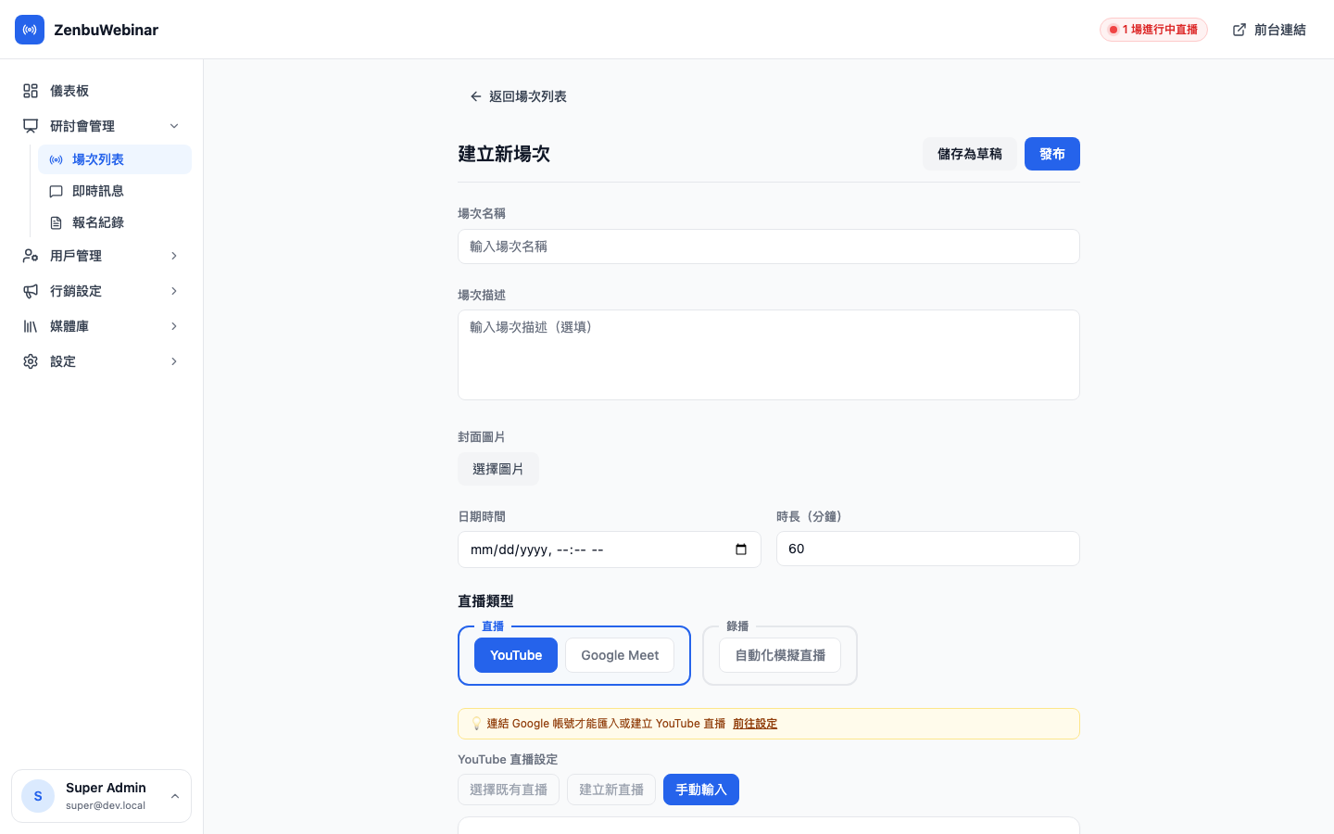Switch to 自動化模擬直播 recorded mode
Screen dimensions: 1334x834
click(x=779, y=655)
